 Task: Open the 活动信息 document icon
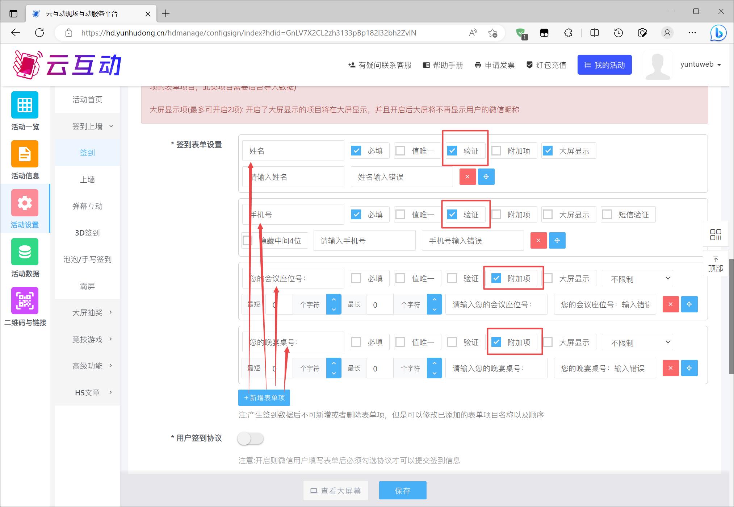coord(25,154)
